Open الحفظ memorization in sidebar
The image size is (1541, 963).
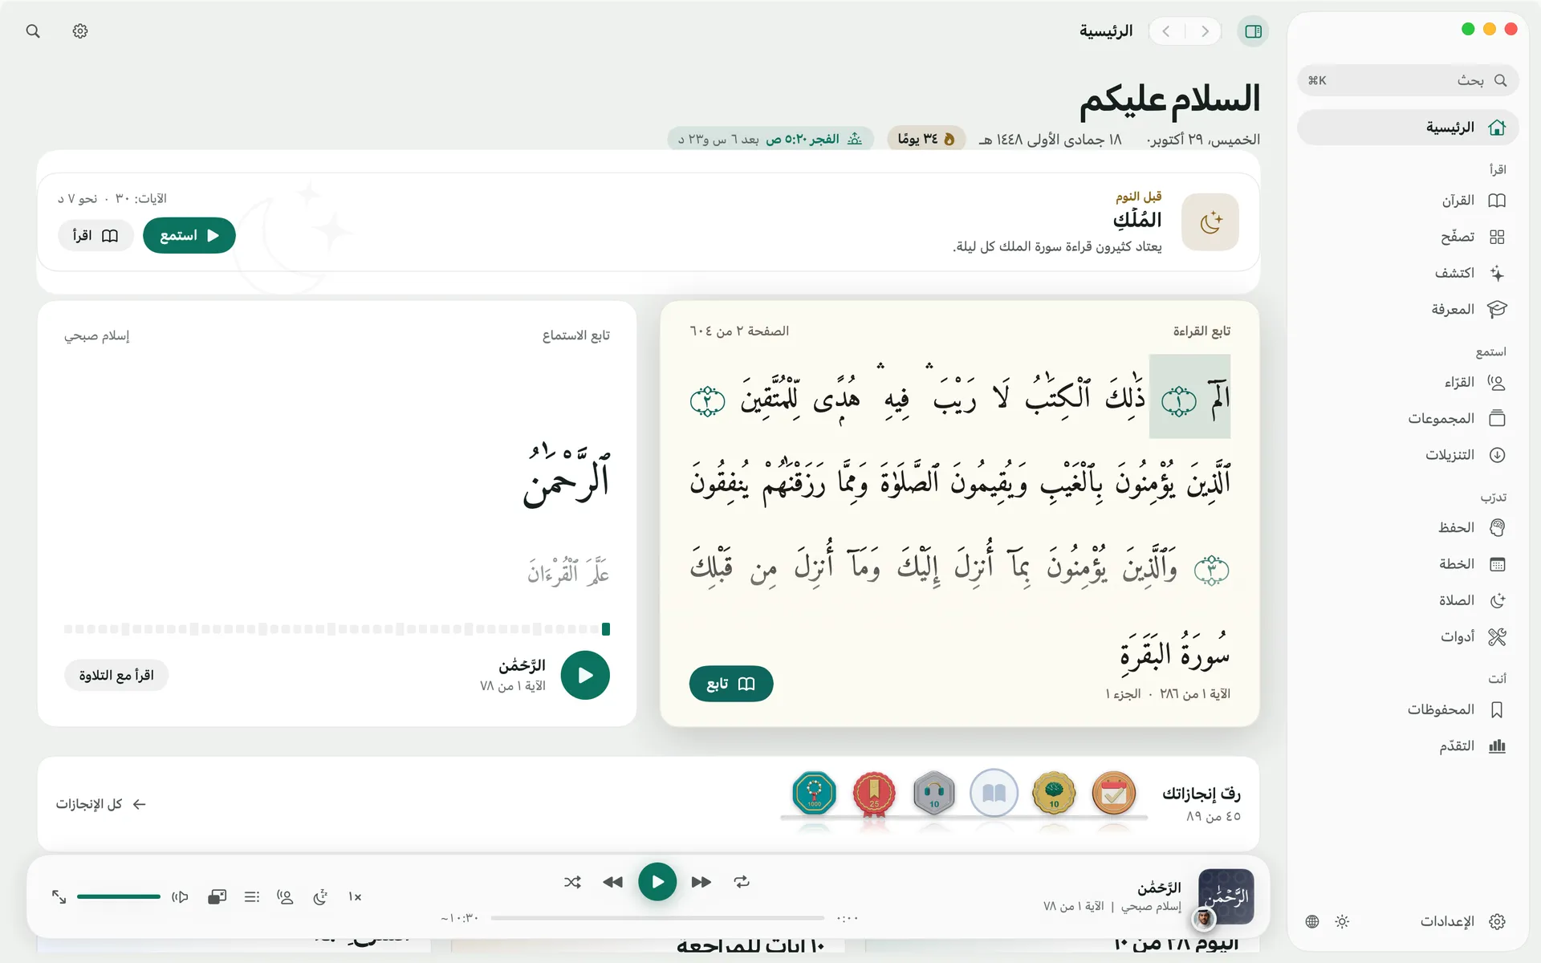coord(1408,527)
